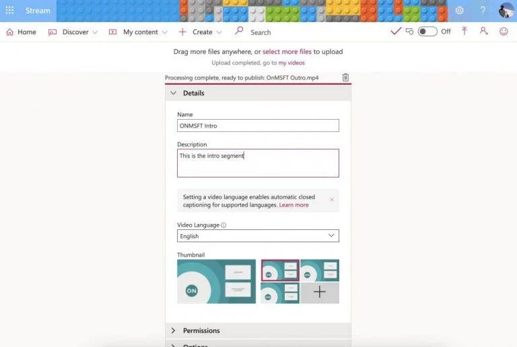Click the invite person icon
The width and height of the screenshot is (517, 347).
tap(483, 32)
